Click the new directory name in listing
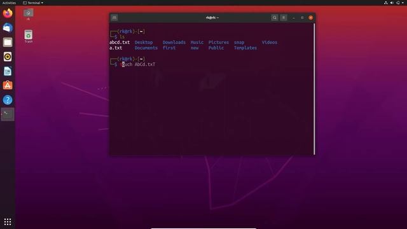Viewport: 407px width, 229px height. (195, 48)
